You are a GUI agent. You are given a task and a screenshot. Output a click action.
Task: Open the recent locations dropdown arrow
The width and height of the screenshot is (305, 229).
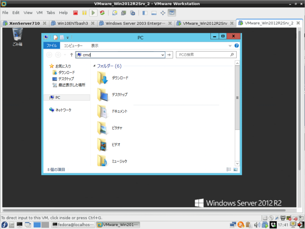point(65,55)
